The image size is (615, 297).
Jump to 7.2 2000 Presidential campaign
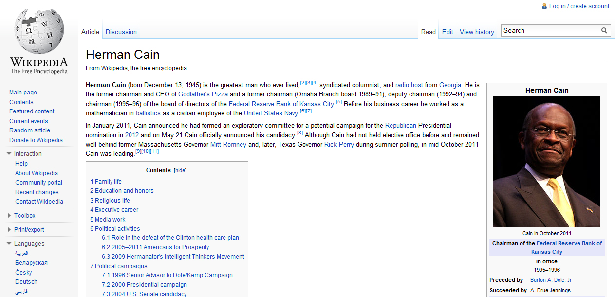(144, 285)
